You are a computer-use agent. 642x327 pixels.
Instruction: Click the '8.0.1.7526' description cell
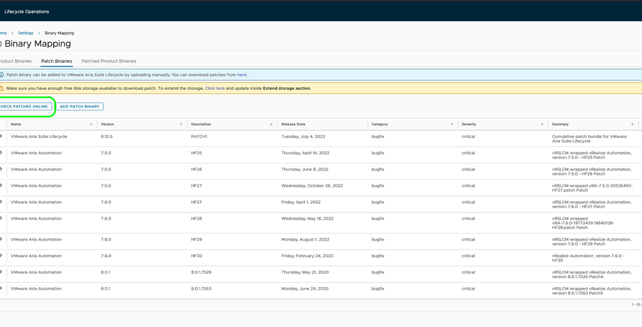click(201, 272)
